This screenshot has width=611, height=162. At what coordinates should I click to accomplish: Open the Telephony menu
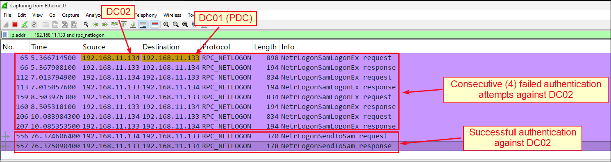point(145,15)
